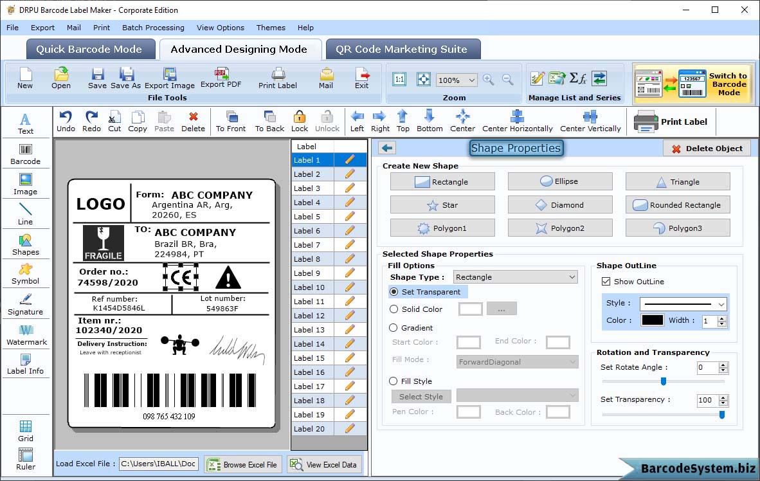Screen dimensions: 760x481
Task: Bring object To Front
Action: tap(231, 122)
